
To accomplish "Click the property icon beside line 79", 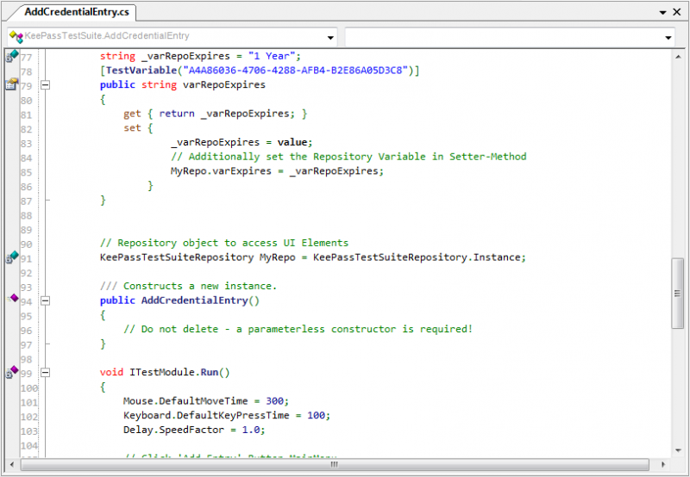I will tap(11, 84).
